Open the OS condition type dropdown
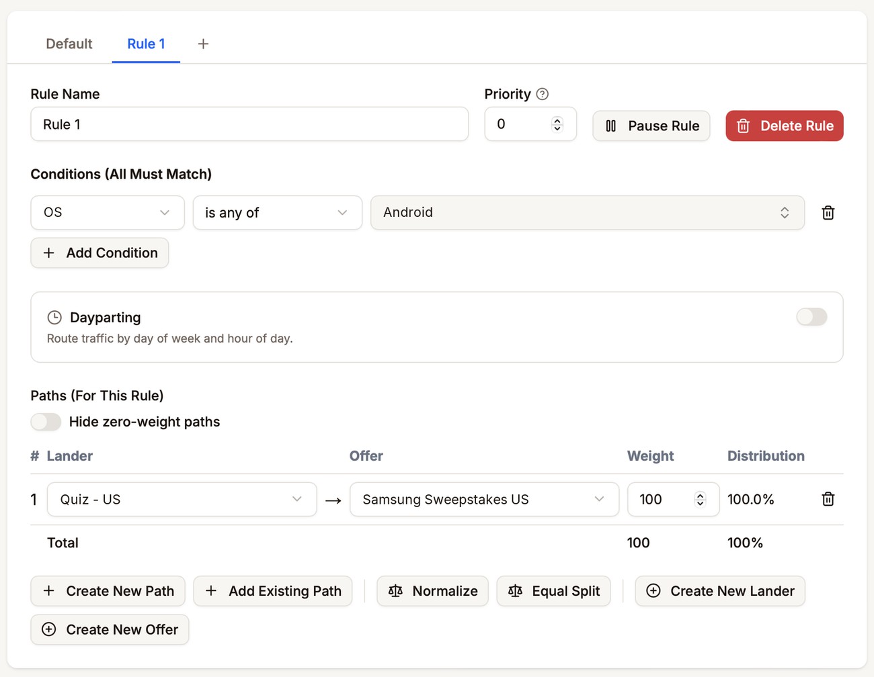 pos(108,213)
